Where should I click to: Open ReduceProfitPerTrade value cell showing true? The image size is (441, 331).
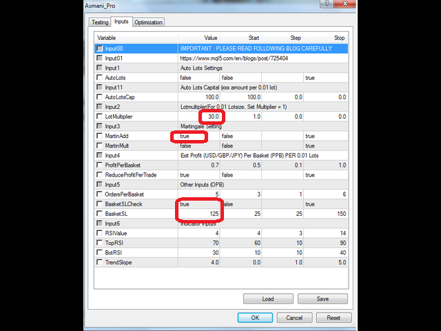199,174
